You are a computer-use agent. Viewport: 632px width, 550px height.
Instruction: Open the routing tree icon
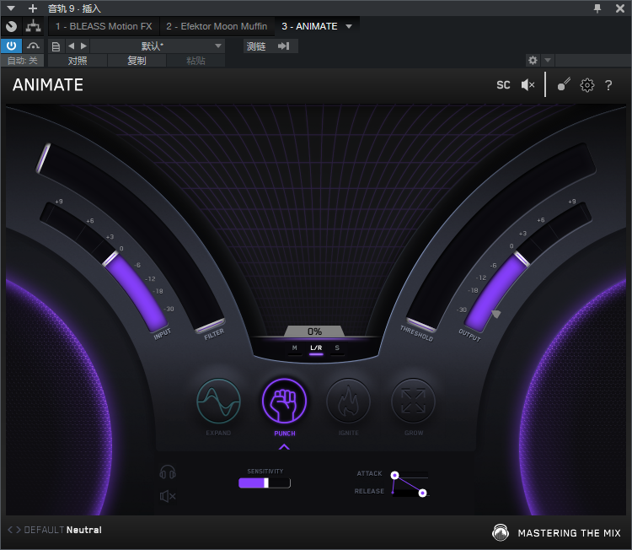point(33,27)
